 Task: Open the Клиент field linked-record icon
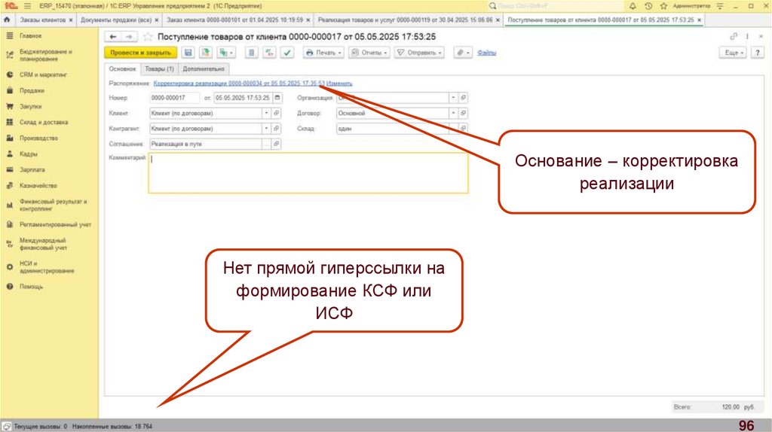pos(277,113)
